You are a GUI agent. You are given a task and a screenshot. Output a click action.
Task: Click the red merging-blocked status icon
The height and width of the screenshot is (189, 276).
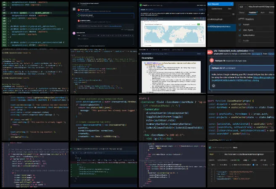(79, 21)
